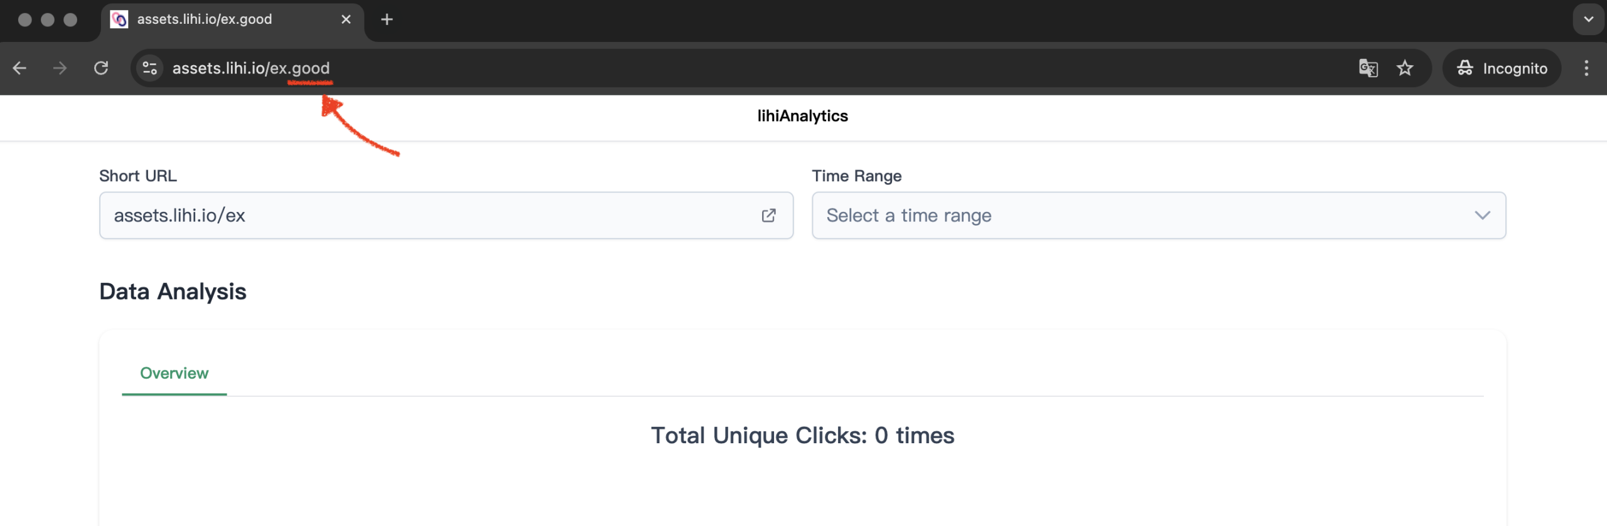Bookmark this page with the star icon
The image size is (1607, 526).
click(x=1405, y=68)
